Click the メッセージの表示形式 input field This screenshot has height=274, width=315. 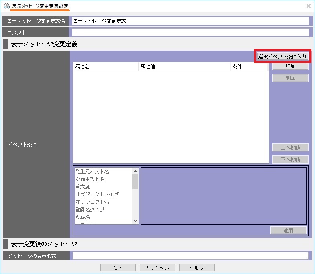pyautogui.click(x=190, y=256)
